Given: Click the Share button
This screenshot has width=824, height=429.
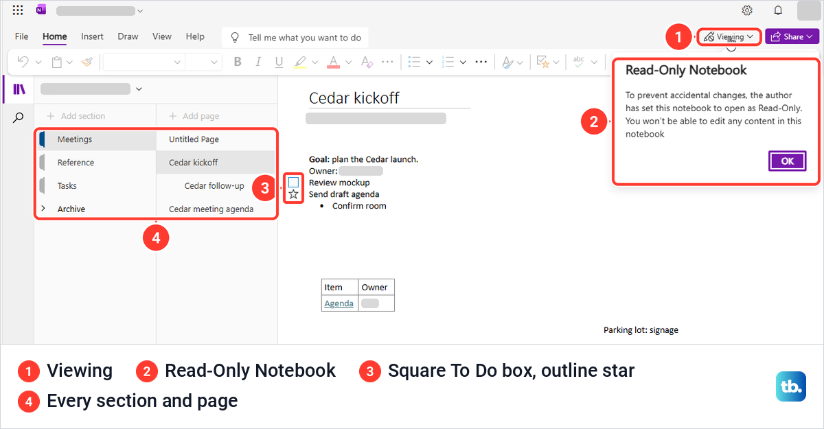Looking at the screenshot, I should (792, 36).
